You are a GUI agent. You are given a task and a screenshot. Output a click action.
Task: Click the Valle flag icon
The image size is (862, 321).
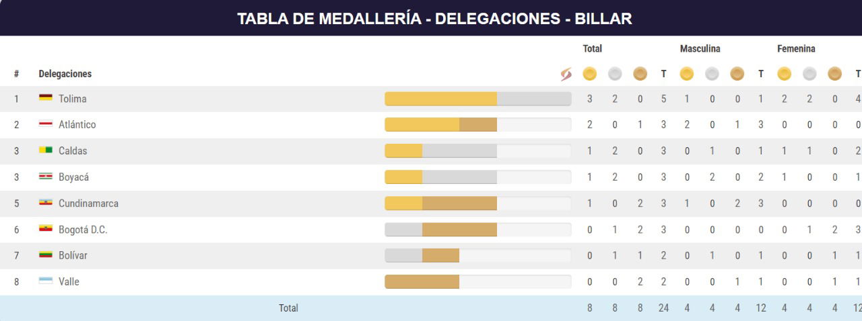tap(46, 281)
